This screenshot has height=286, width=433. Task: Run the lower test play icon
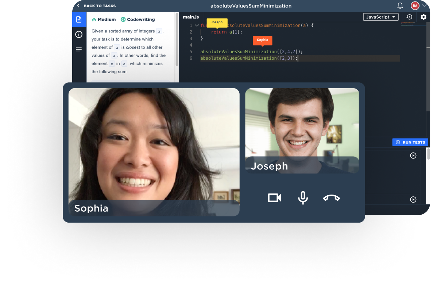(413, 199)
